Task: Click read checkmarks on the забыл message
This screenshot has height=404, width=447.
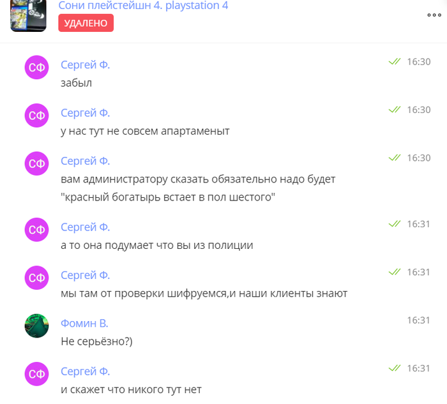Action: tap(395, 61)
